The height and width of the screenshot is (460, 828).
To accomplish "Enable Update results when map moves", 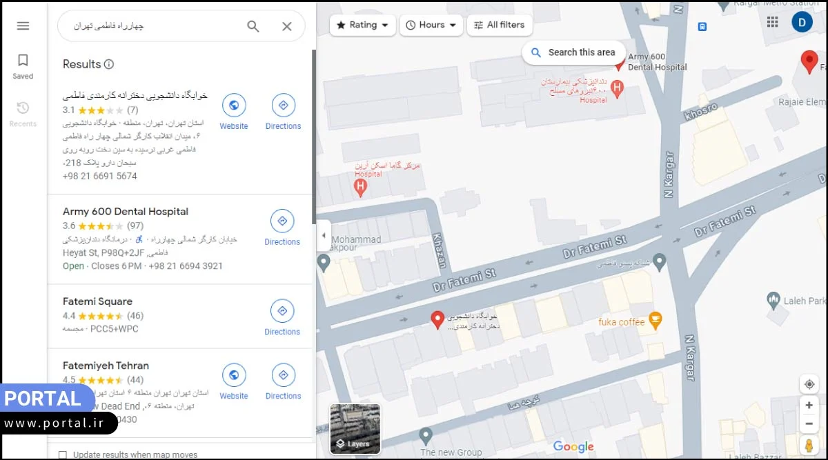I will (x=63, y=454).
